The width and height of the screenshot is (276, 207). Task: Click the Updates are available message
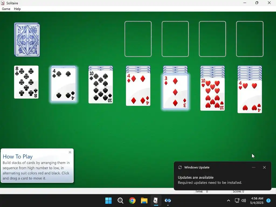[x=196, y=177]
